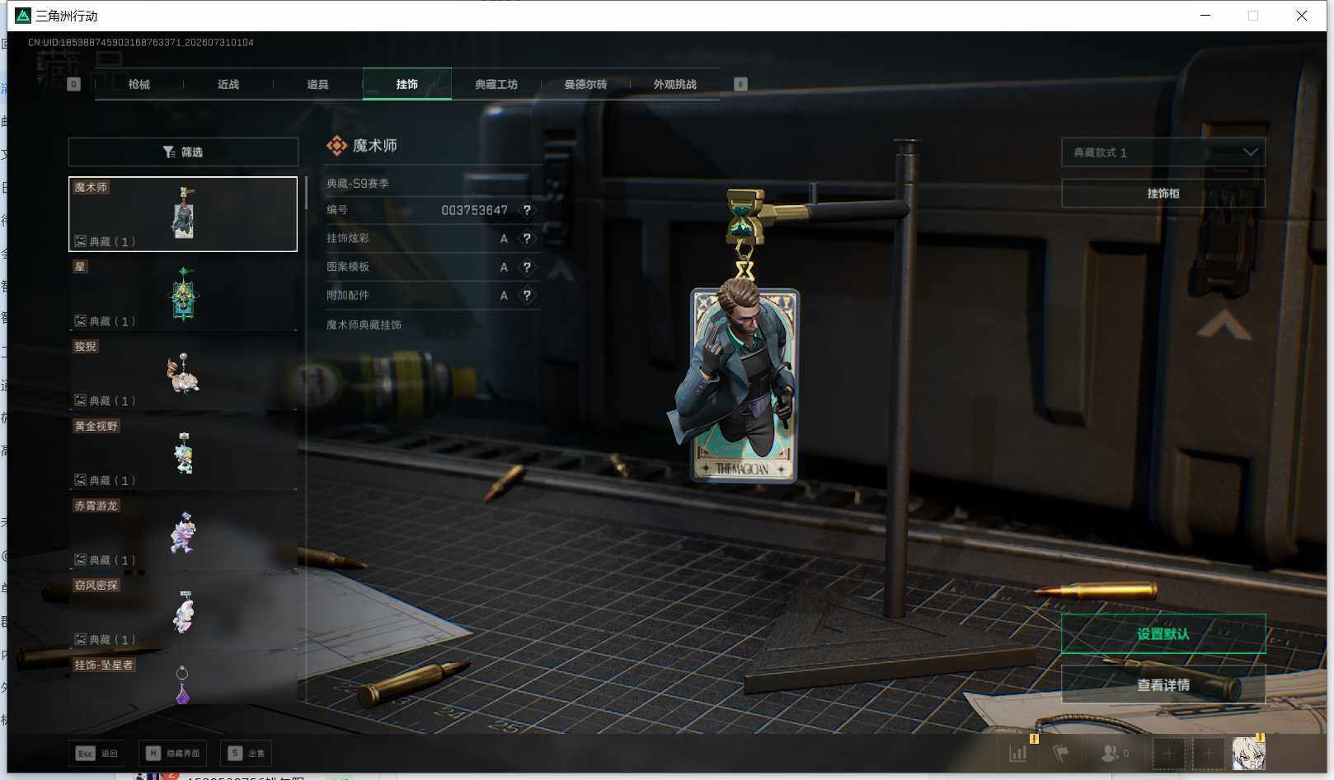Select the 赤霄游龙 charm thumbnail

point(183,533)
